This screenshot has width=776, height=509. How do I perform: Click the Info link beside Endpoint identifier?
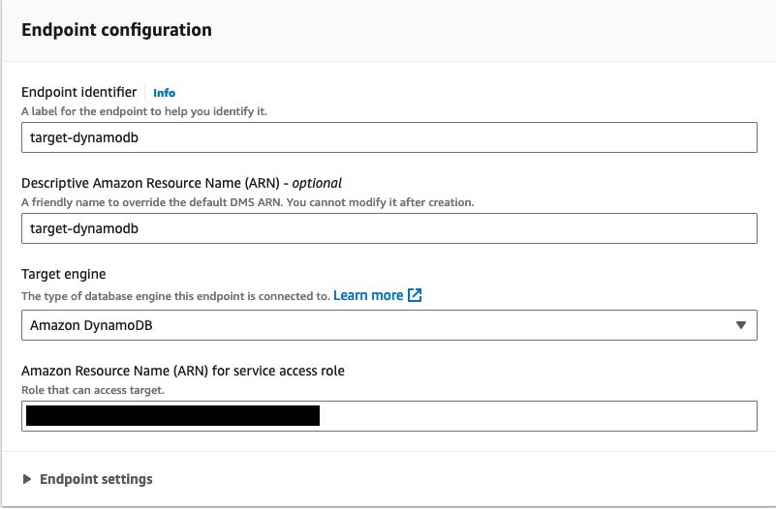(164, 93)
